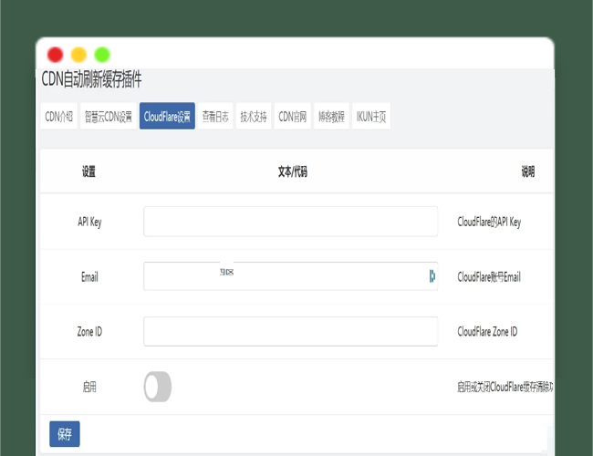The width and height of the screenshot is (593, 456).
Task: Click the green maximize window button
Action: (102, 55)
